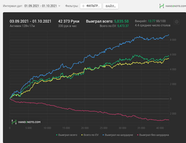
Task: Click the total won value 5,835.58
Action: click(x=121, y=21)
